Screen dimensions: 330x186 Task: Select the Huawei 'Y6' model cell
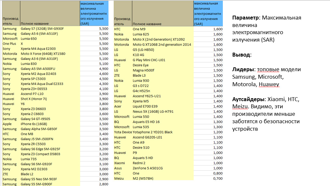50,104
